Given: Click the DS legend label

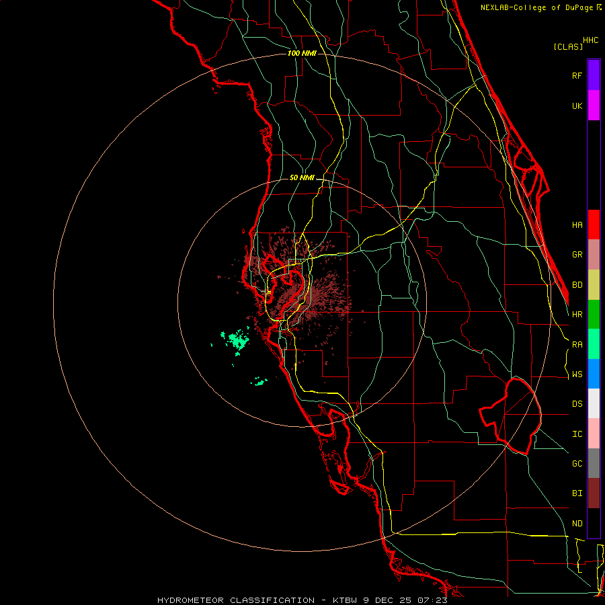Looking at the screenshot, I should 577,404.
